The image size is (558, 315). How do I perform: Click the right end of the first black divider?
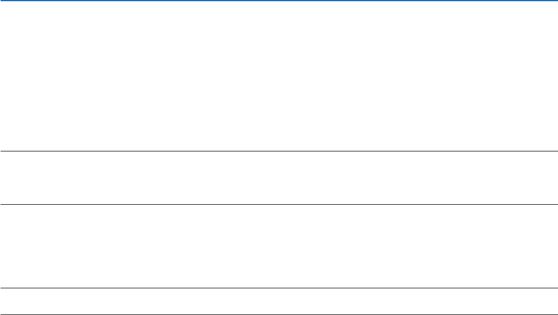coord(555,151)
